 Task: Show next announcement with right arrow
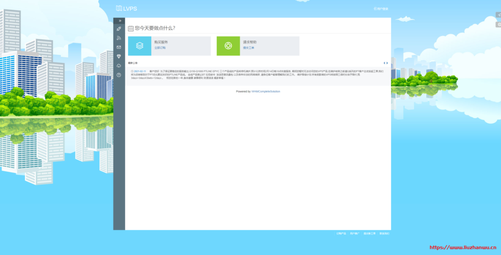[387, 63]
